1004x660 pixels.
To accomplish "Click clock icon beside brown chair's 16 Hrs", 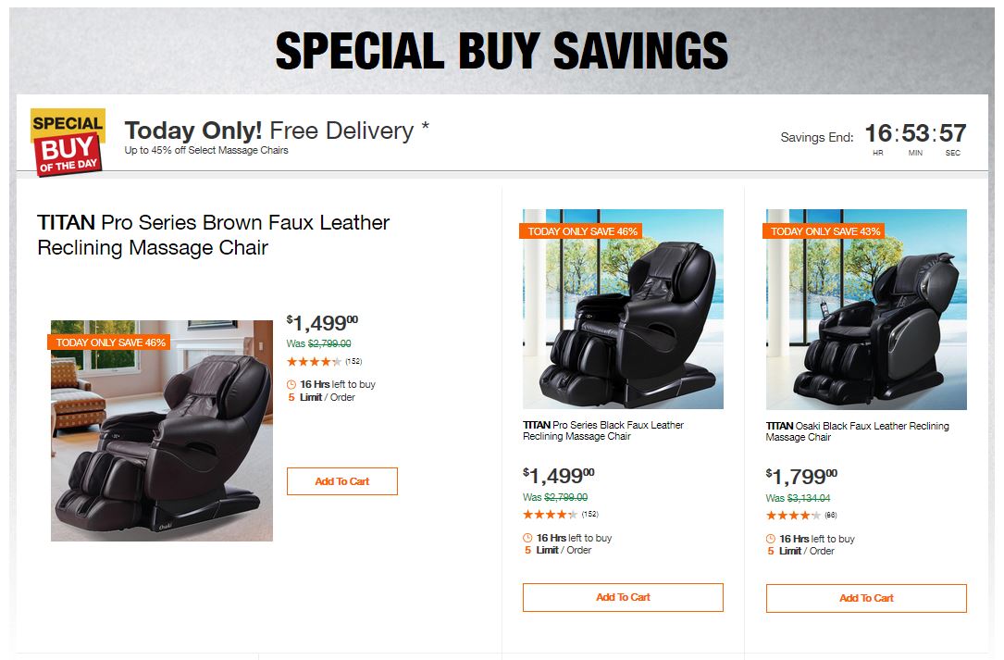I will point(291,385).
